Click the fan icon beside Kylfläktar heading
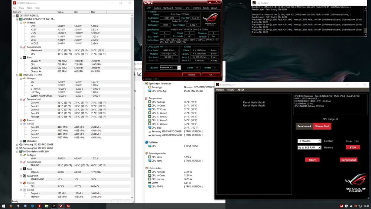Viewport: 371px width, 209px height. pos(146,142)
